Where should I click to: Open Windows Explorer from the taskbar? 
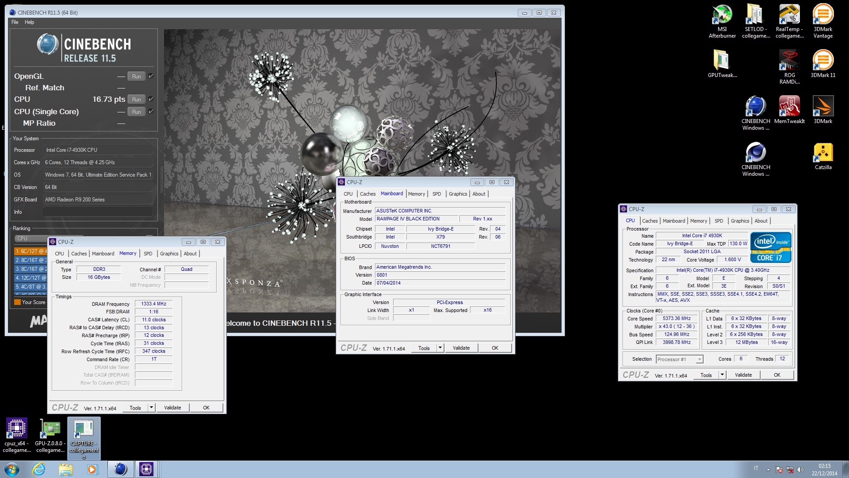[x=65, y=469]
